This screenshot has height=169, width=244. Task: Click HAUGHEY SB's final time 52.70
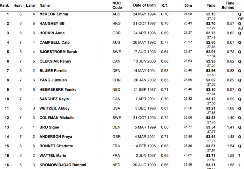211,24
